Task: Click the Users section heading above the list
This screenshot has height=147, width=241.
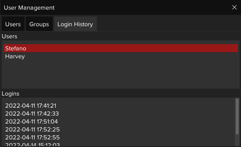Action: (x=10, y=36)
